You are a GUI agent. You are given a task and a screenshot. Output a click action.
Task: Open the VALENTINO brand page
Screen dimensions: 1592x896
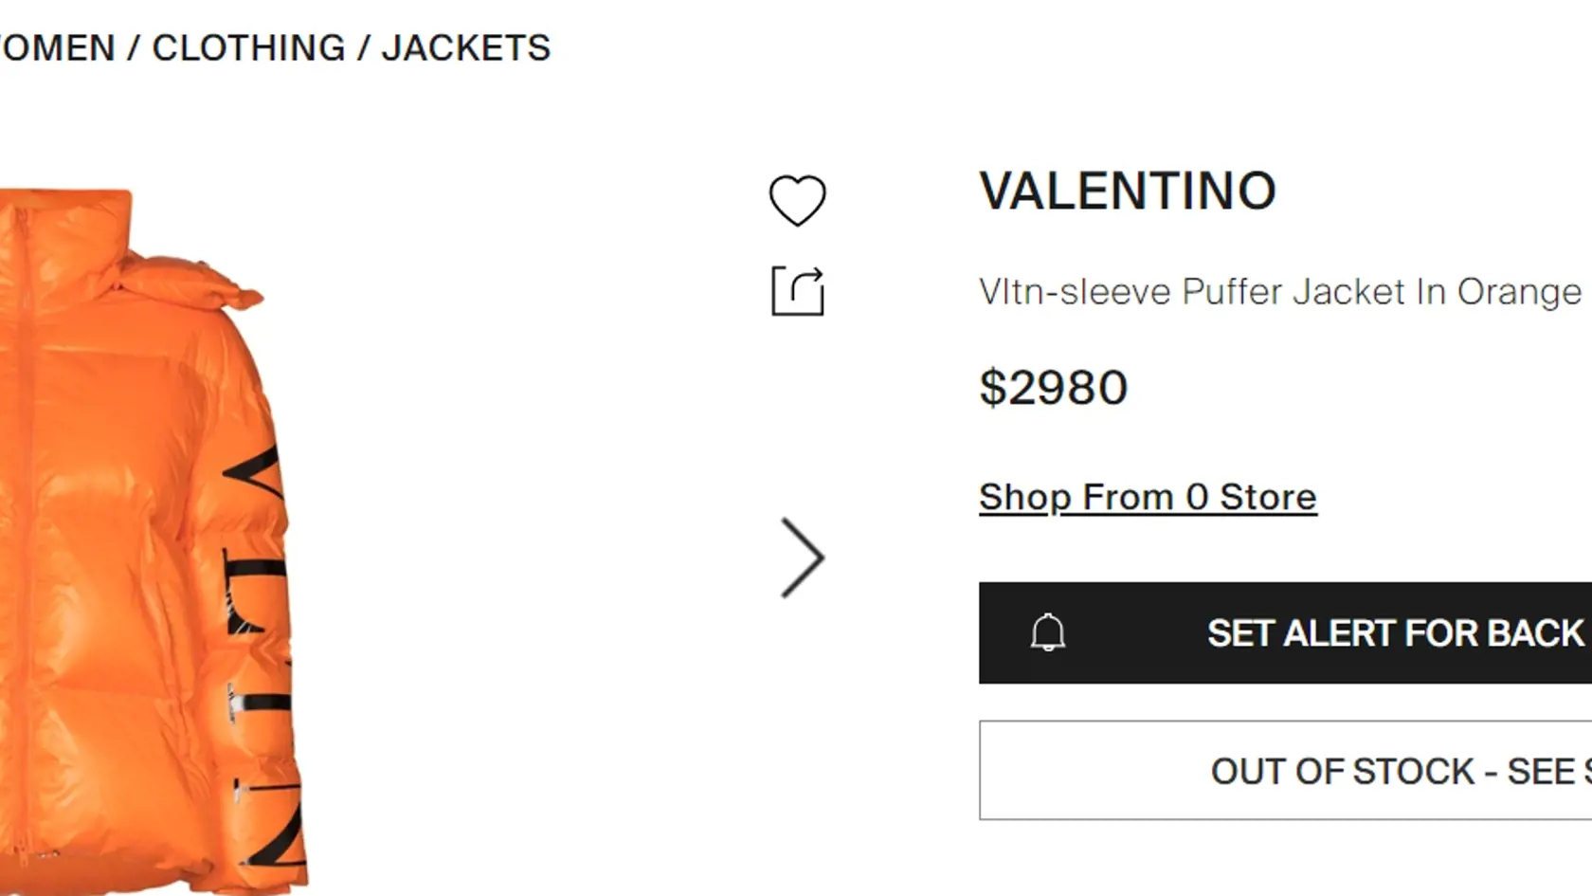(1128, 191)
